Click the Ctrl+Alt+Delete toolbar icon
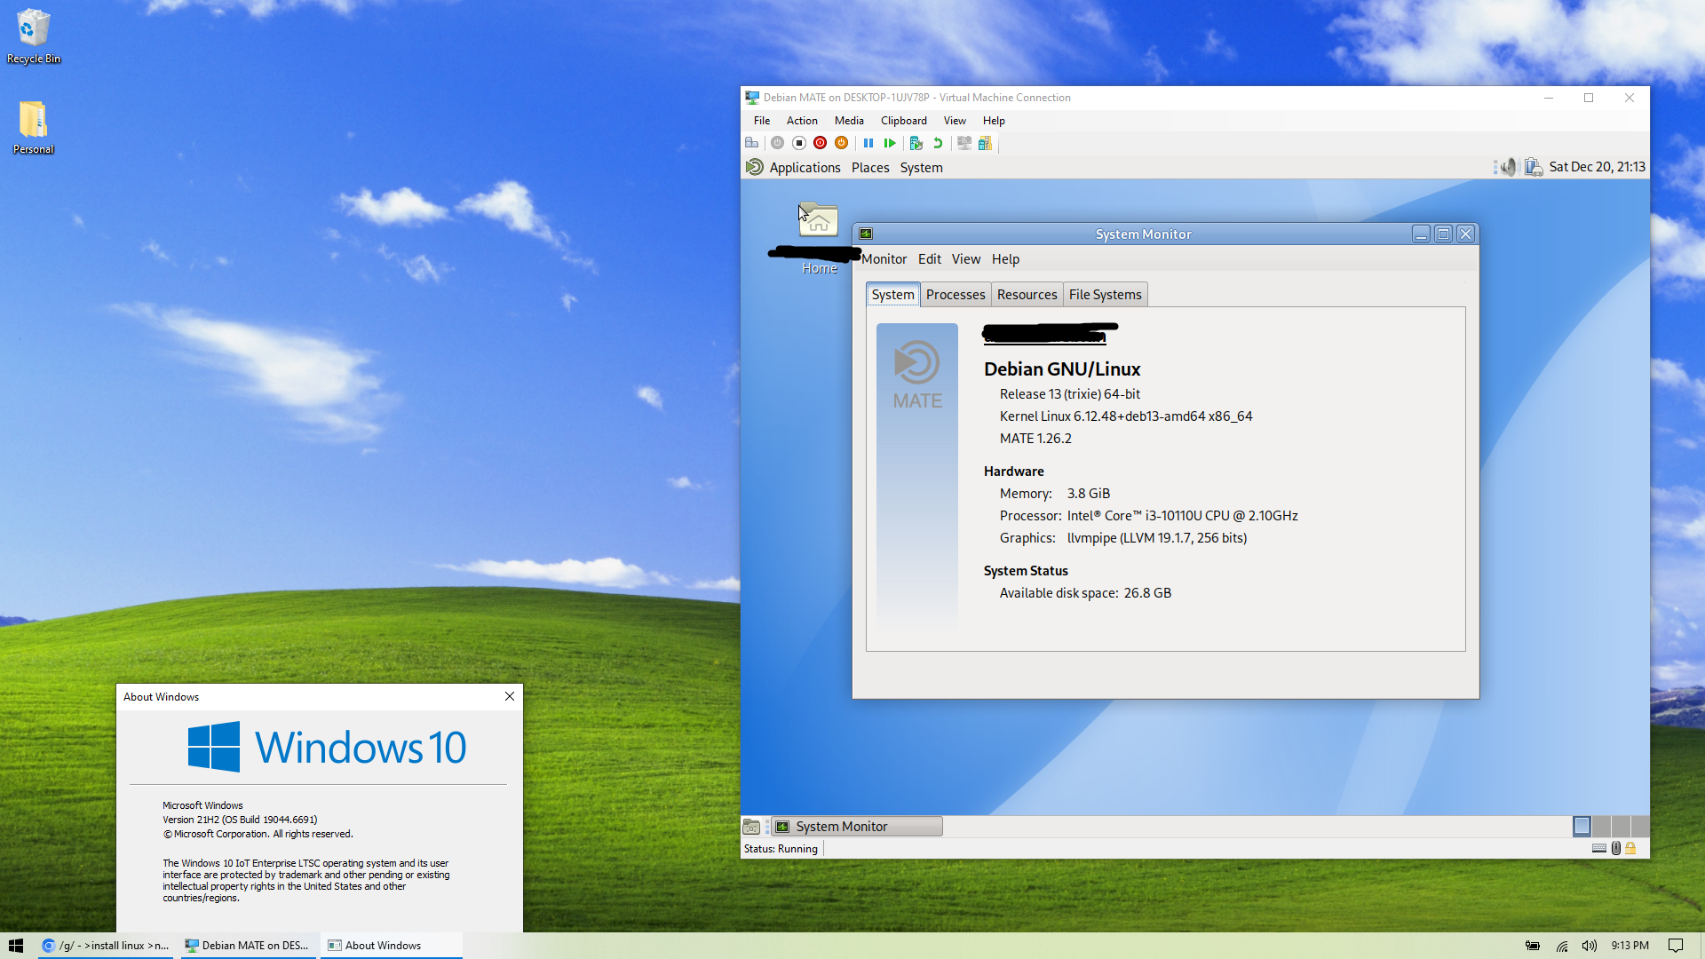 tap(752, 143)
